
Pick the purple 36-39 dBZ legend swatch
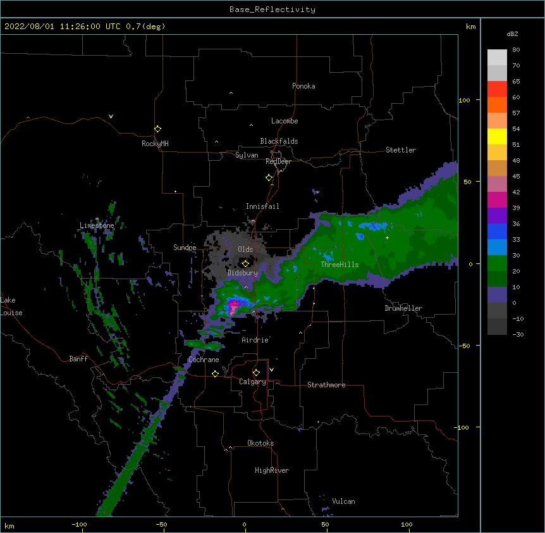point(497,216)
